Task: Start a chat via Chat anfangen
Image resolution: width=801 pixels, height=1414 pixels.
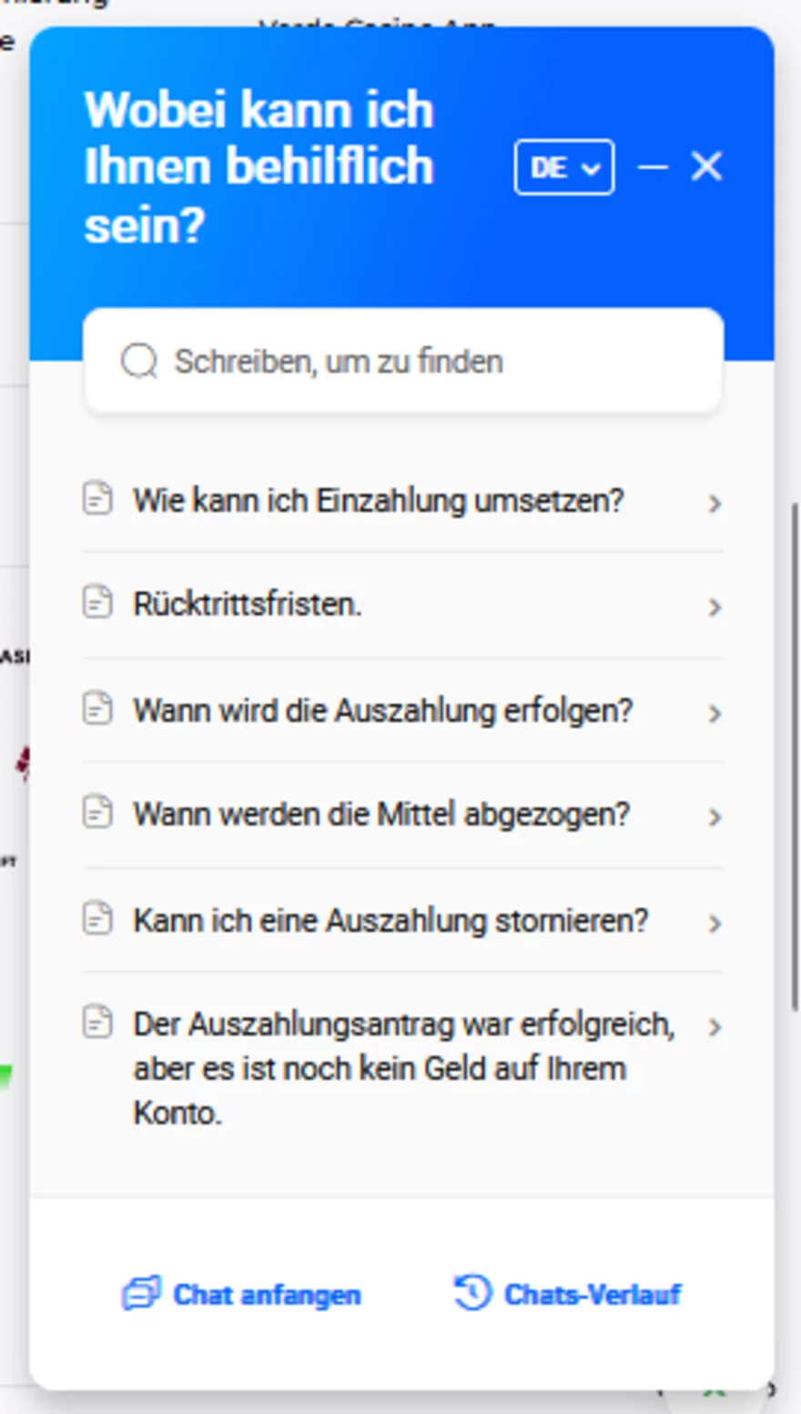Action: click(242, 1294)
